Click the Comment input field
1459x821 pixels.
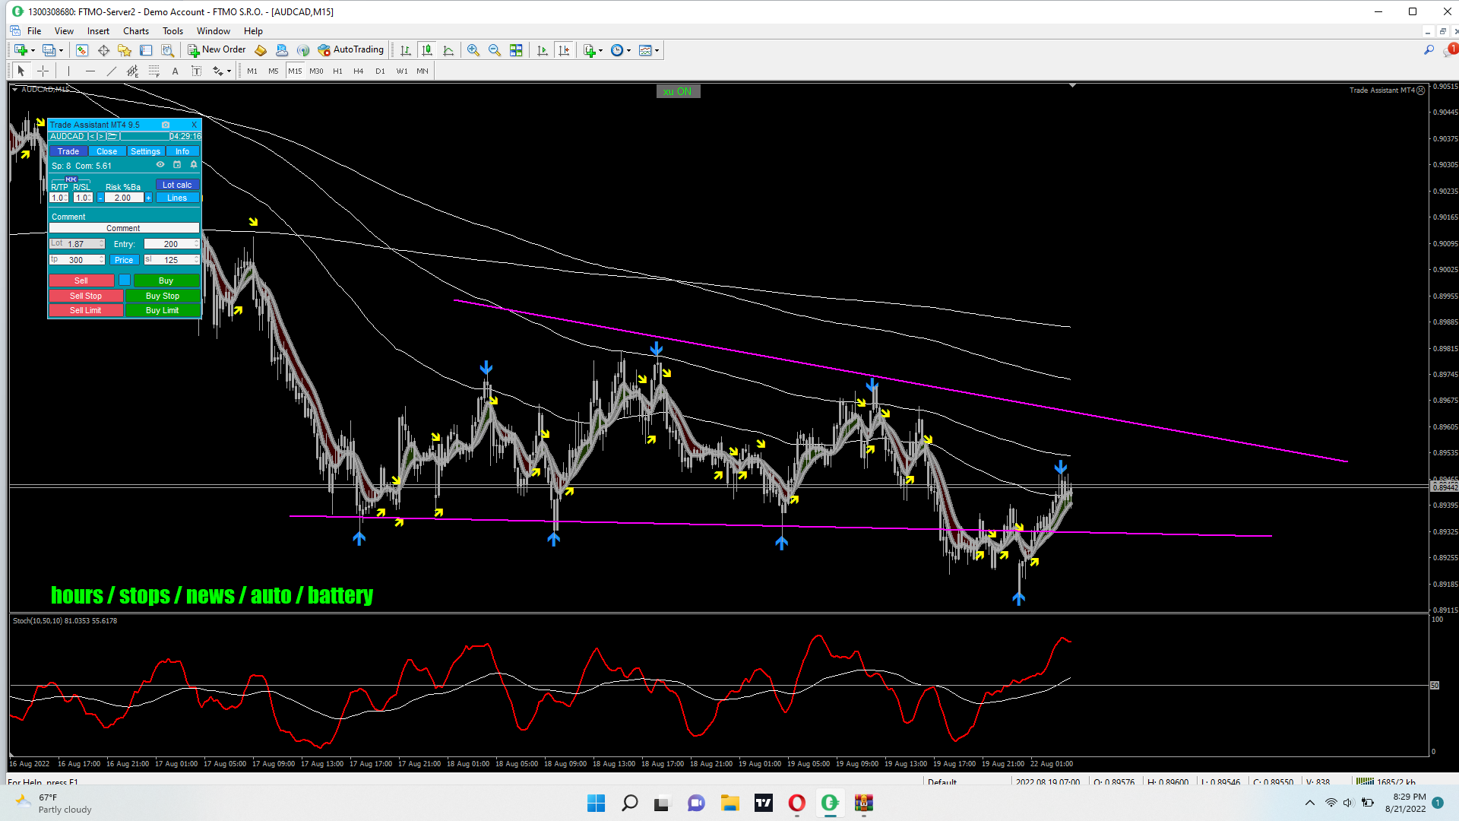124,228
